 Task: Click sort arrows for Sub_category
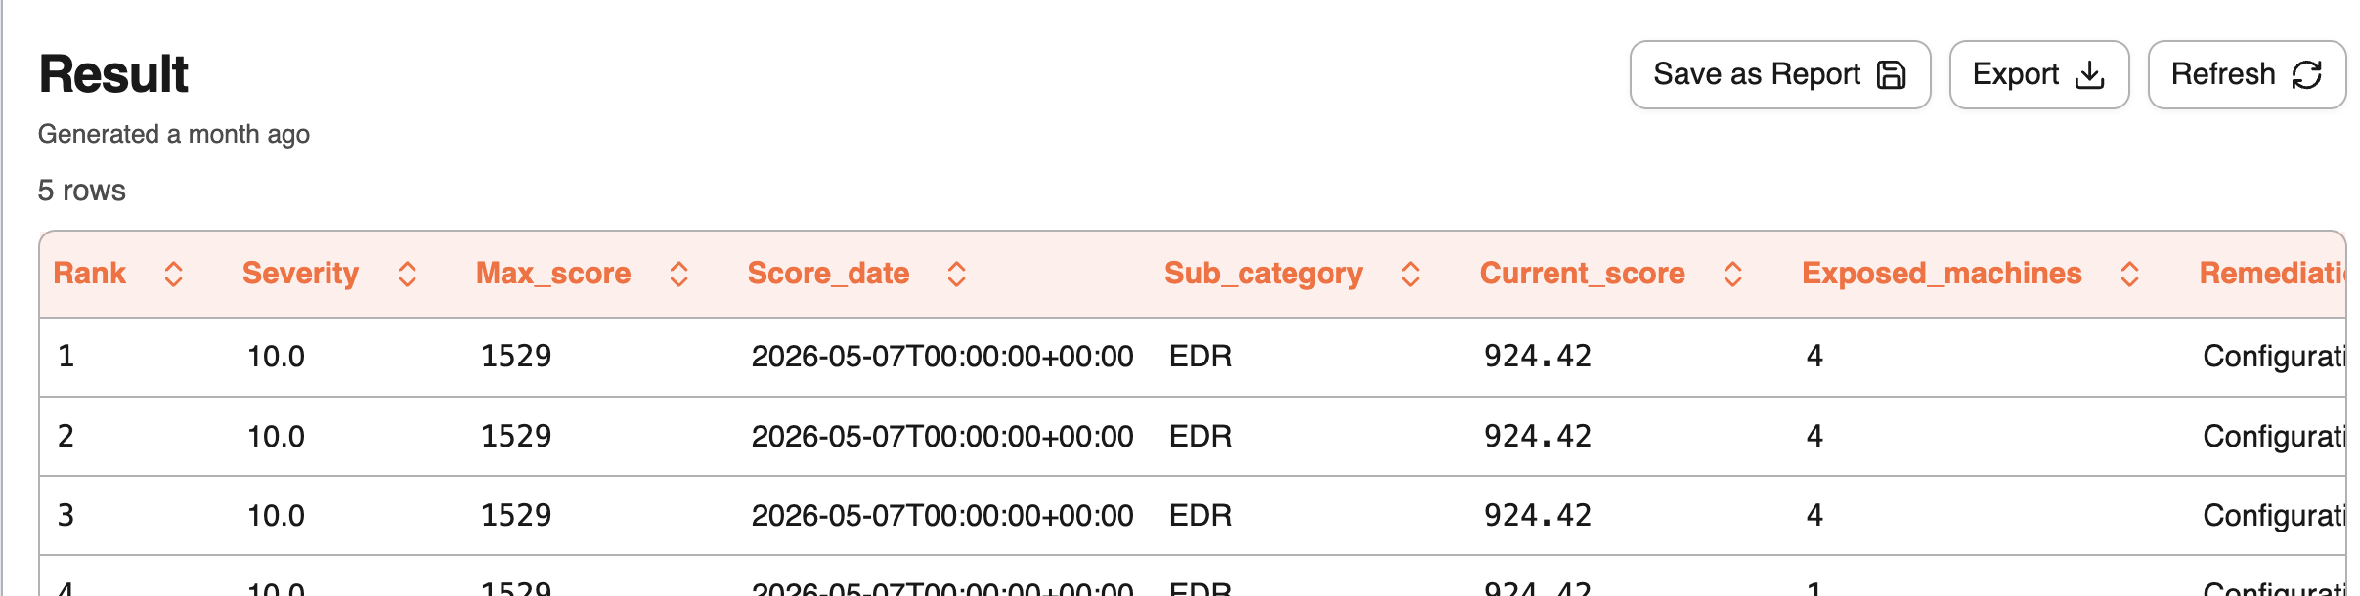pos(1410,275)
